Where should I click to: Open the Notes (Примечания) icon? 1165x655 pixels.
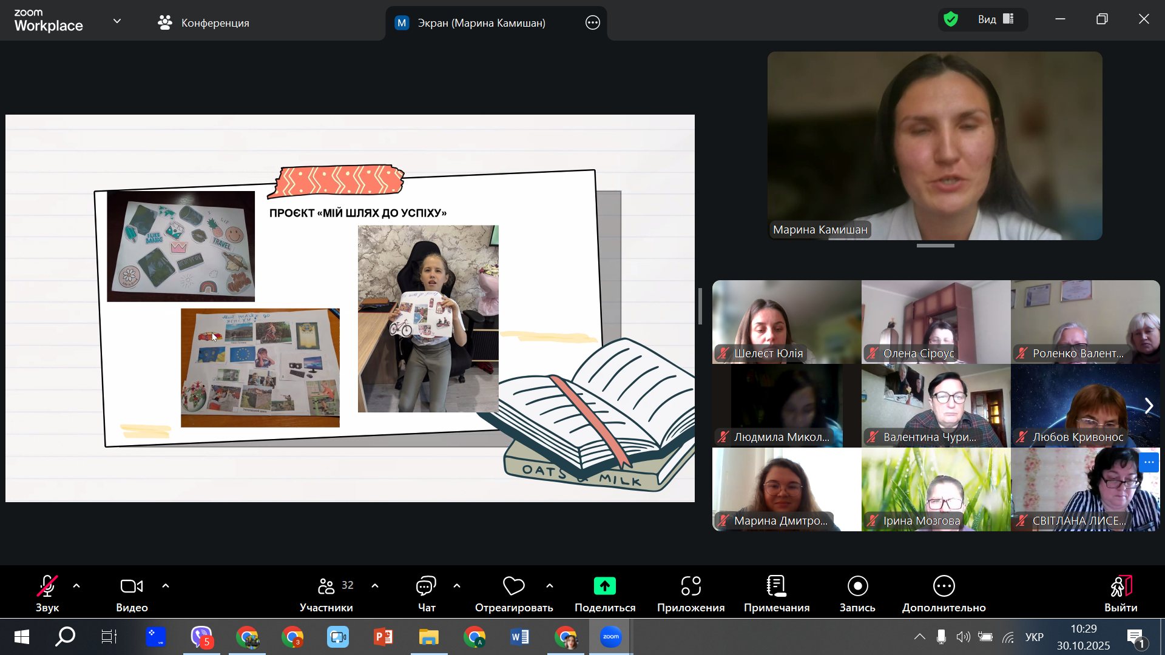click(776, 586)
